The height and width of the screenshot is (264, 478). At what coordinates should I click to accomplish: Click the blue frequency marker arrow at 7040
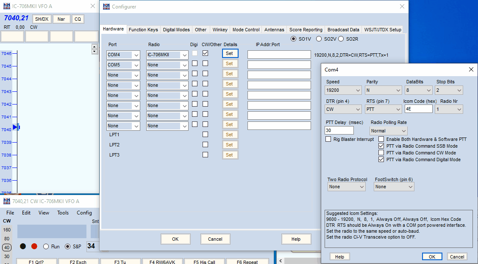click(16, 127)
